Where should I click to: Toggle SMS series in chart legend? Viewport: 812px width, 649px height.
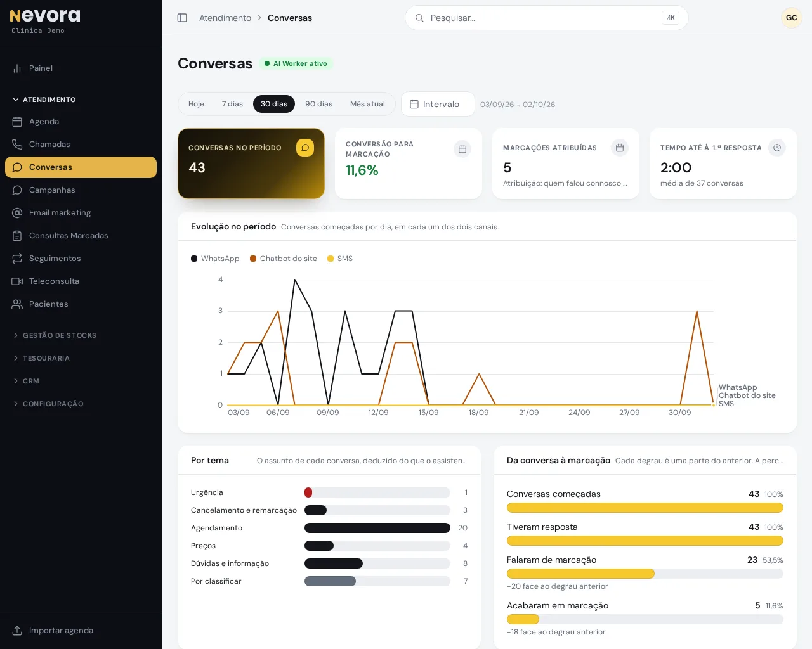pyautogui.click(x=340, y=259)
